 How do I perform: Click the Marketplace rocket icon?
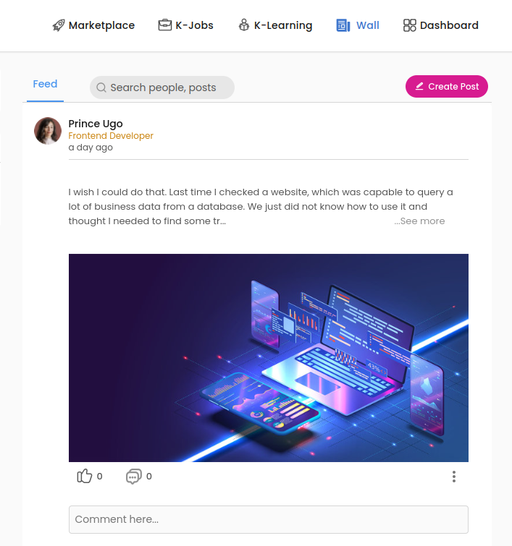pyautogui.click(x=59, y=25)
